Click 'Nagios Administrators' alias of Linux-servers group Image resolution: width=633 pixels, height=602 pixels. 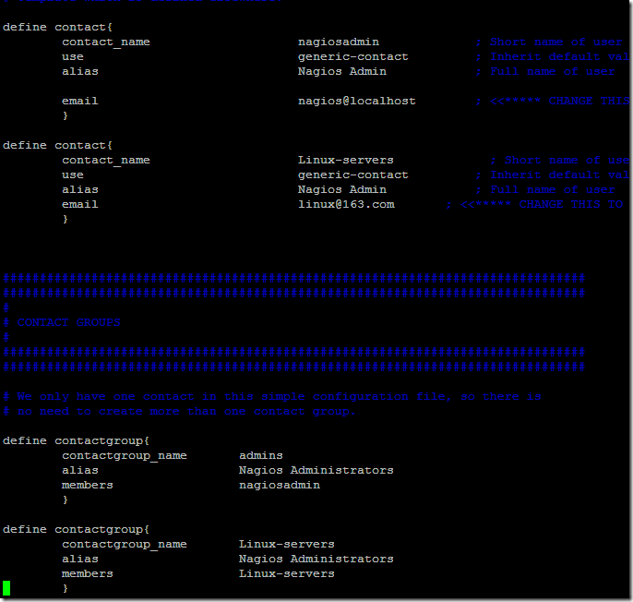coord(316,560)
